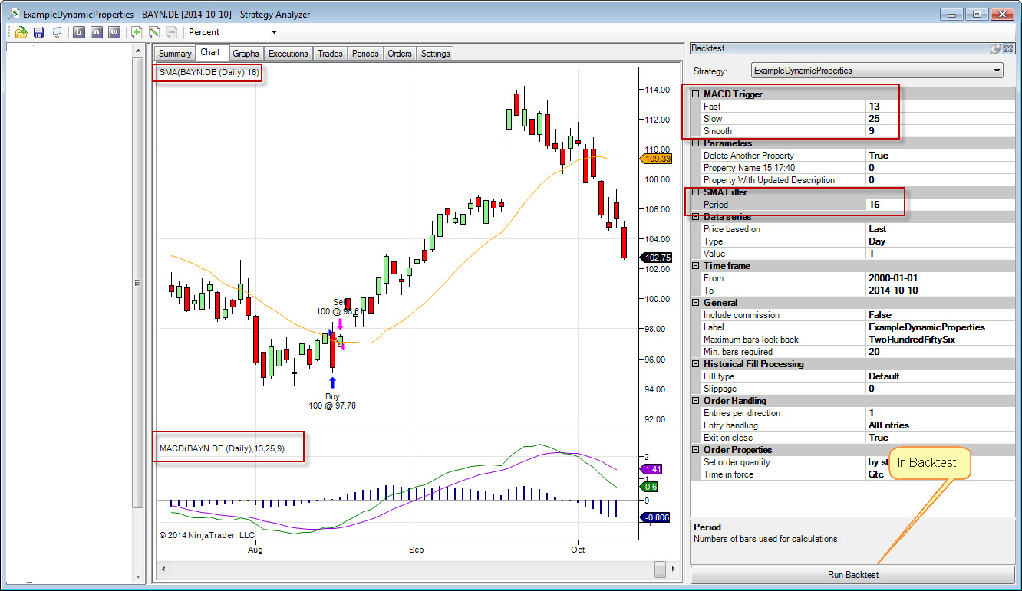Image resolution: width=1022 pixels, height=591 pixels.
Task: Collapse the Parameters section
Action: pos(695,143)
